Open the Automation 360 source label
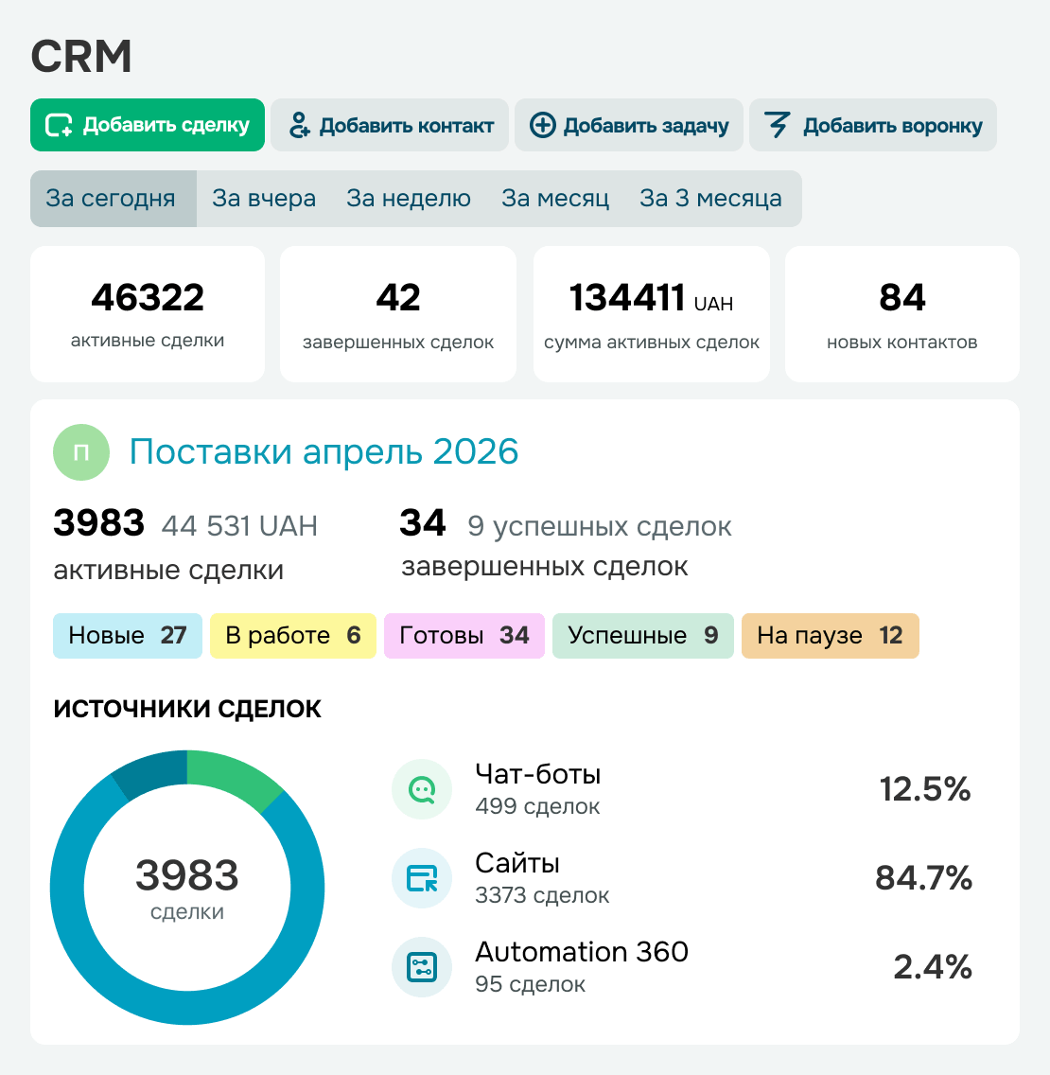The image size is (1050, 1075). [582, 952]
